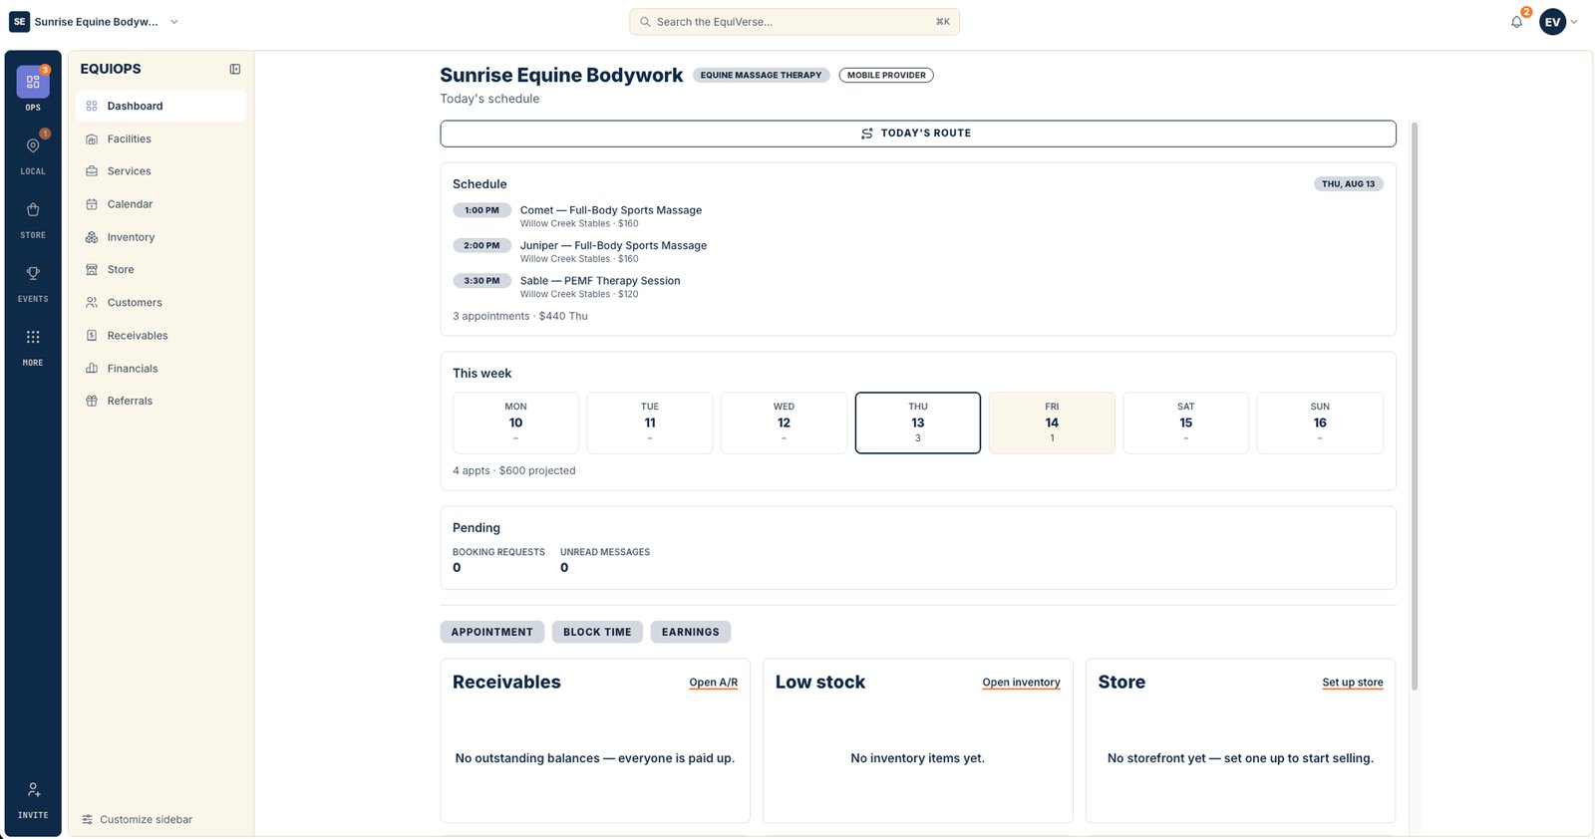The width and height of the screenshot is (1595, 839).
Task: Click the EQUINE MASSAGE THERAPY badge
Action: (762, 75)
